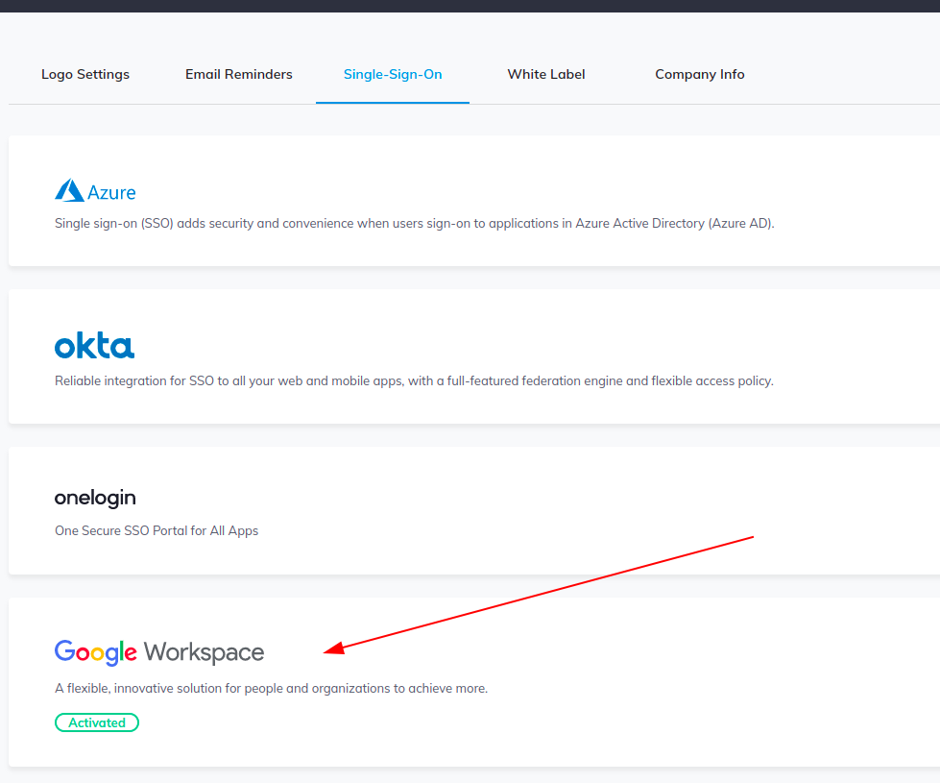
Task: Click the onelogin logo
Action: (x=95, y=498)
